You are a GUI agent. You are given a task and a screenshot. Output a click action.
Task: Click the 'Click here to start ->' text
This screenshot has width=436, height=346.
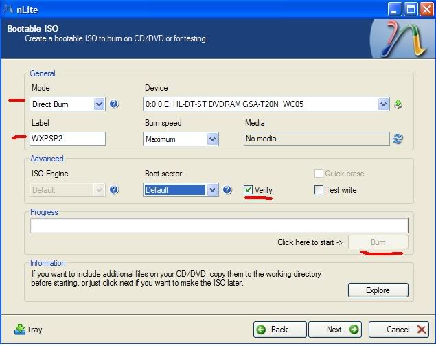click(x=310, y=242)
